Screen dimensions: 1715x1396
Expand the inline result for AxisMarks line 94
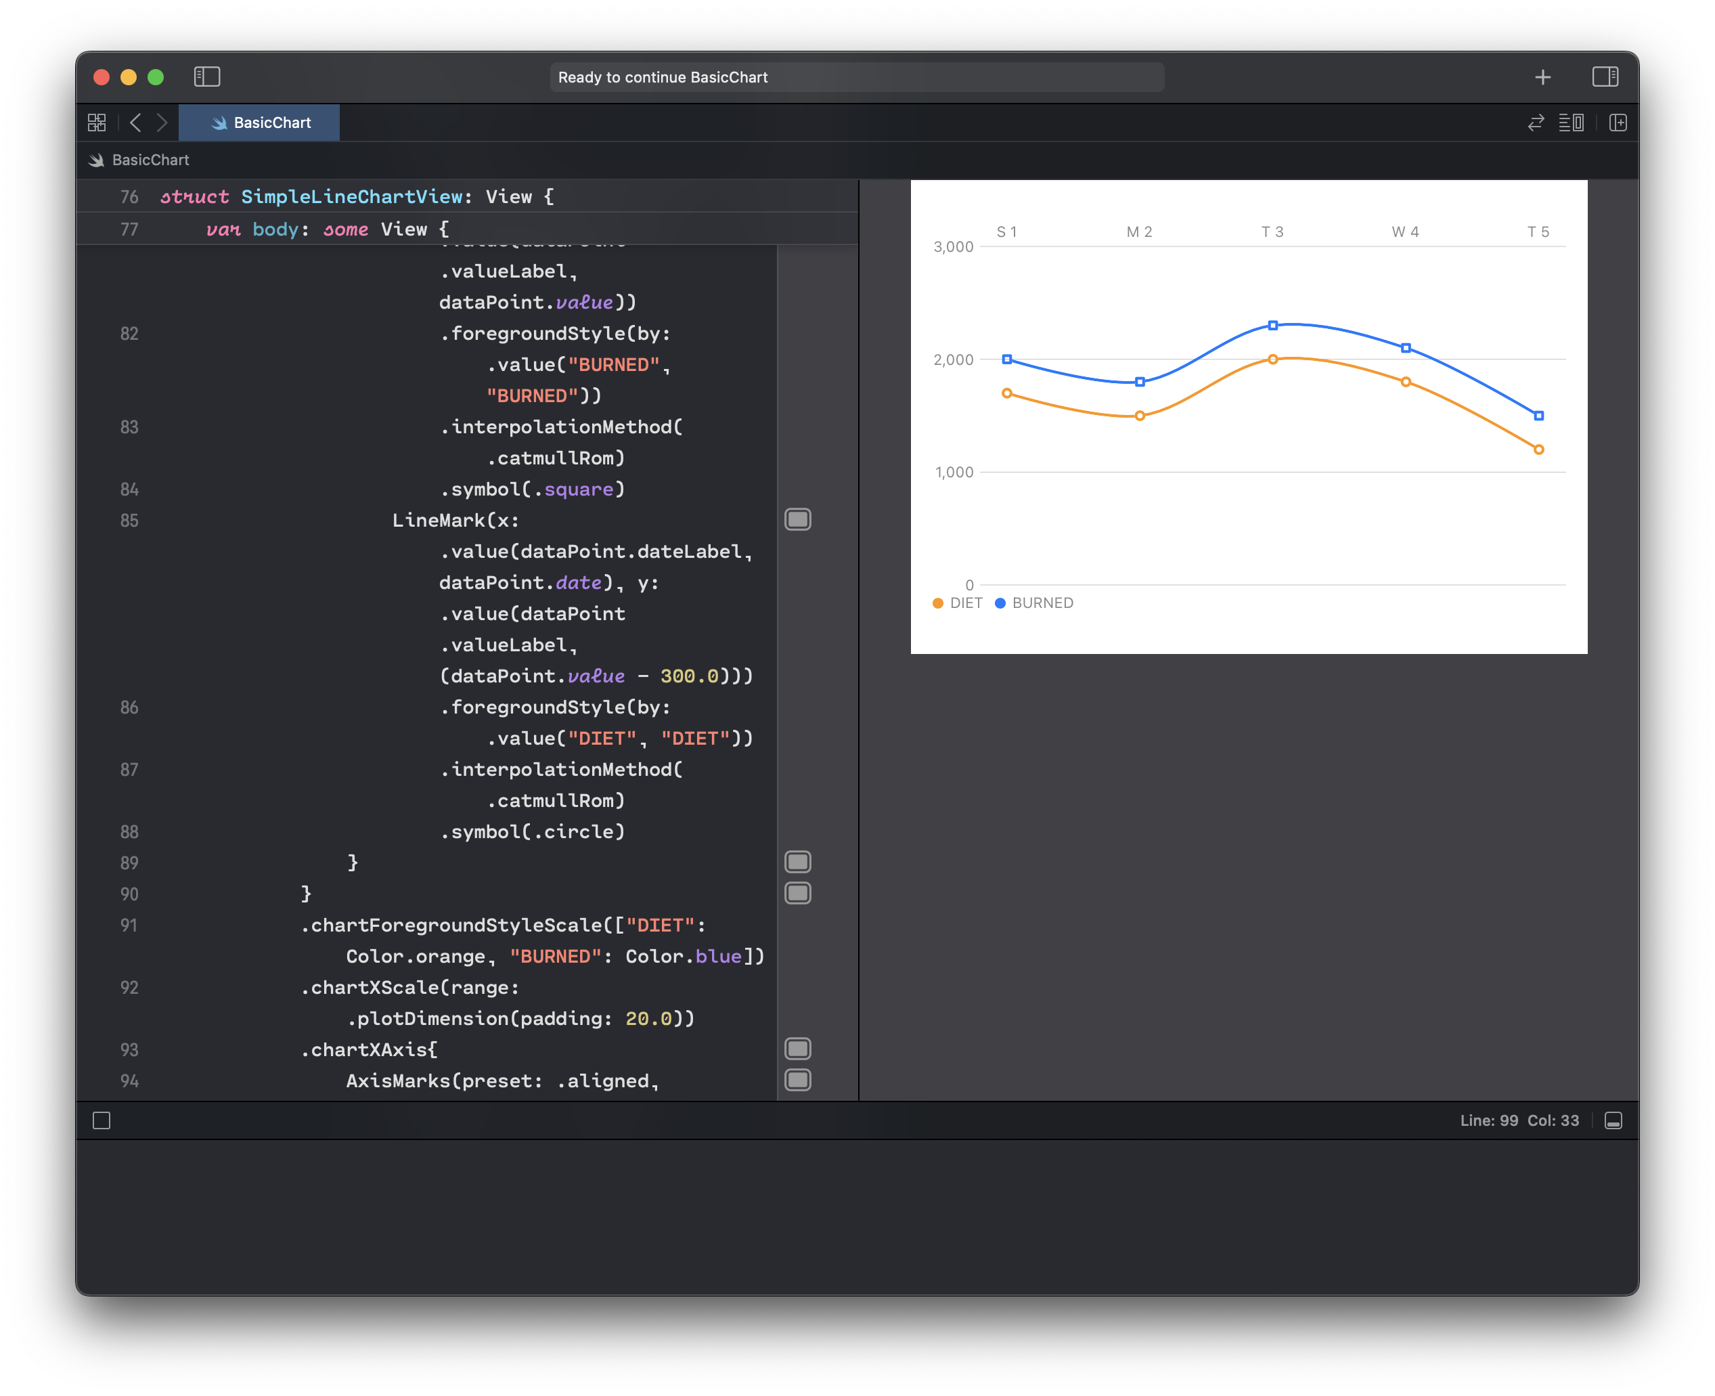(x=797, y=1081)
